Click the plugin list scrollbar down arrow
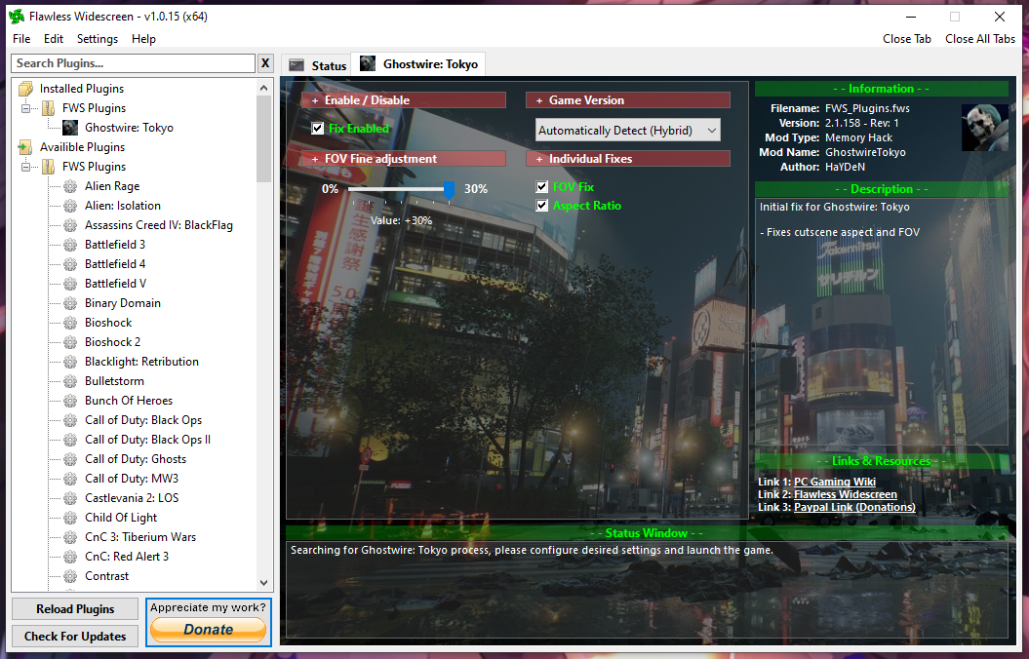The width and height of the screenshot is (1029, 659). pos(263,583)
